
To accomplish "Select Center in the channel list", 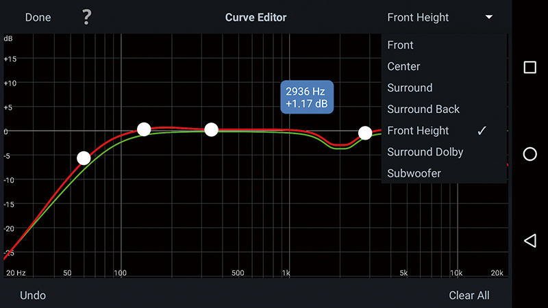I will coord(404,66).
